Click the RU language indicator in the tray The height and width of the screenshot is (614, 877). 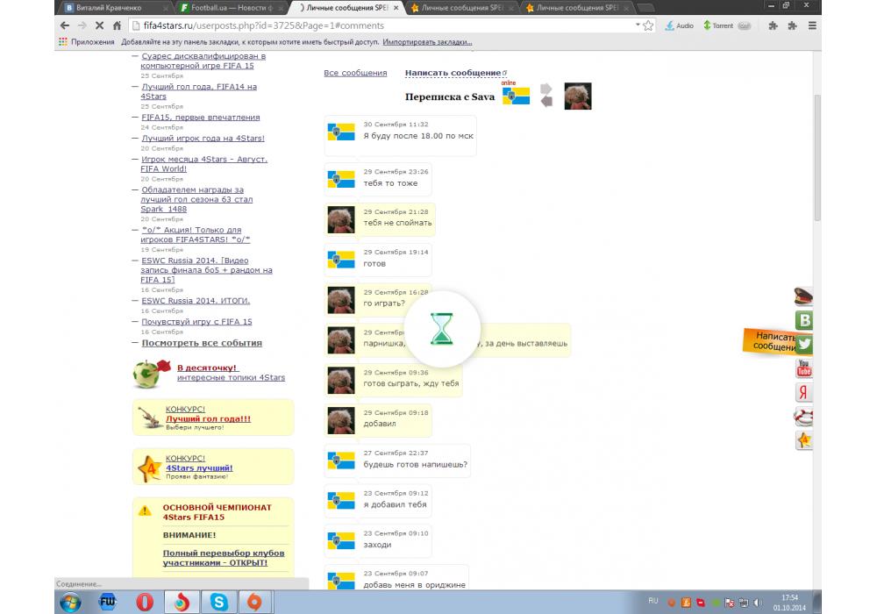[x=652, y=601]
